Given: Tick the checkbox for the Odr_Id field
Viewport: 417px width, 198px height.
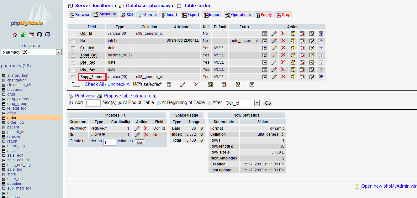Looking at the screenshot, I should (73, 34).
